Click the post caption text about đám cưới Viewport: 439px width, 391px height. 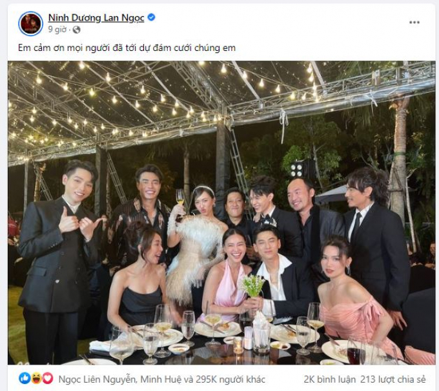127,48
